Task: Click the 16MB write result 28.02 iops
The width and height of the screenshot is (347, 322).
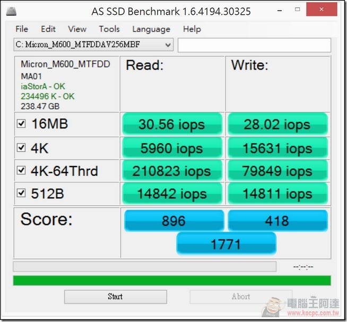Action: [x=277, y=124]
